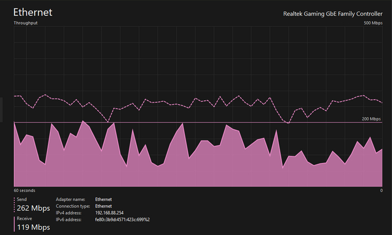The height and width of the screenshot is (235, 392).
Task: Click the Adapter name label
Action: (x=71, y=199)
